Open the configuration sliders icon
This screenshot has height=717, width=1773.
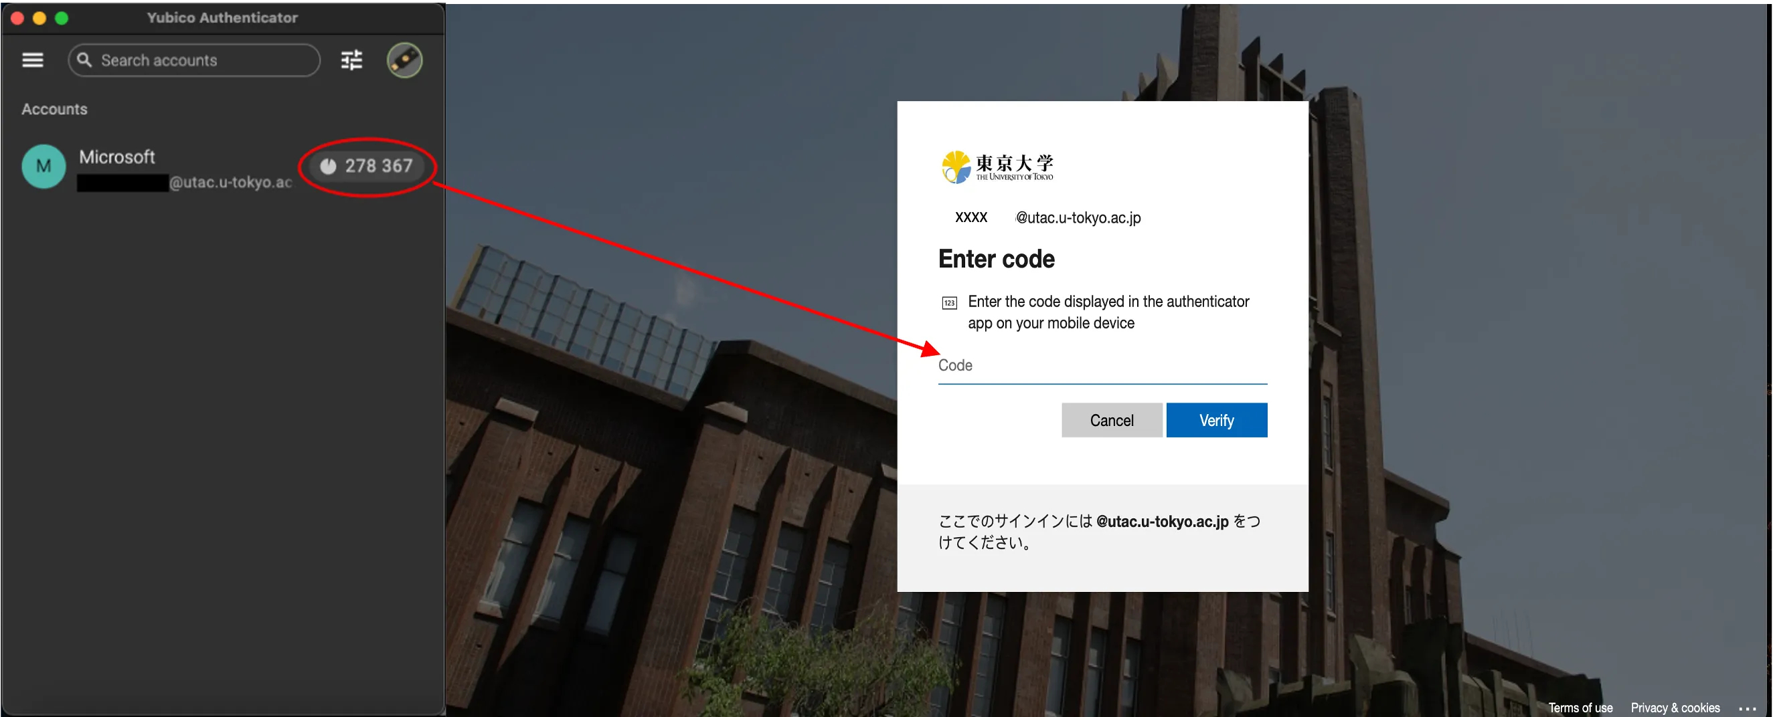click(351, 61)
